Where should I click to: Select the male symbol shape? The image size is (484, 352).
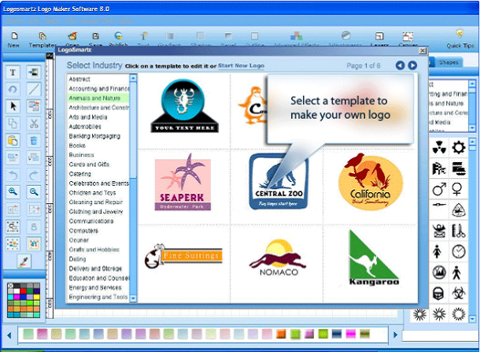pyautogui.click(x=438, y=189)
